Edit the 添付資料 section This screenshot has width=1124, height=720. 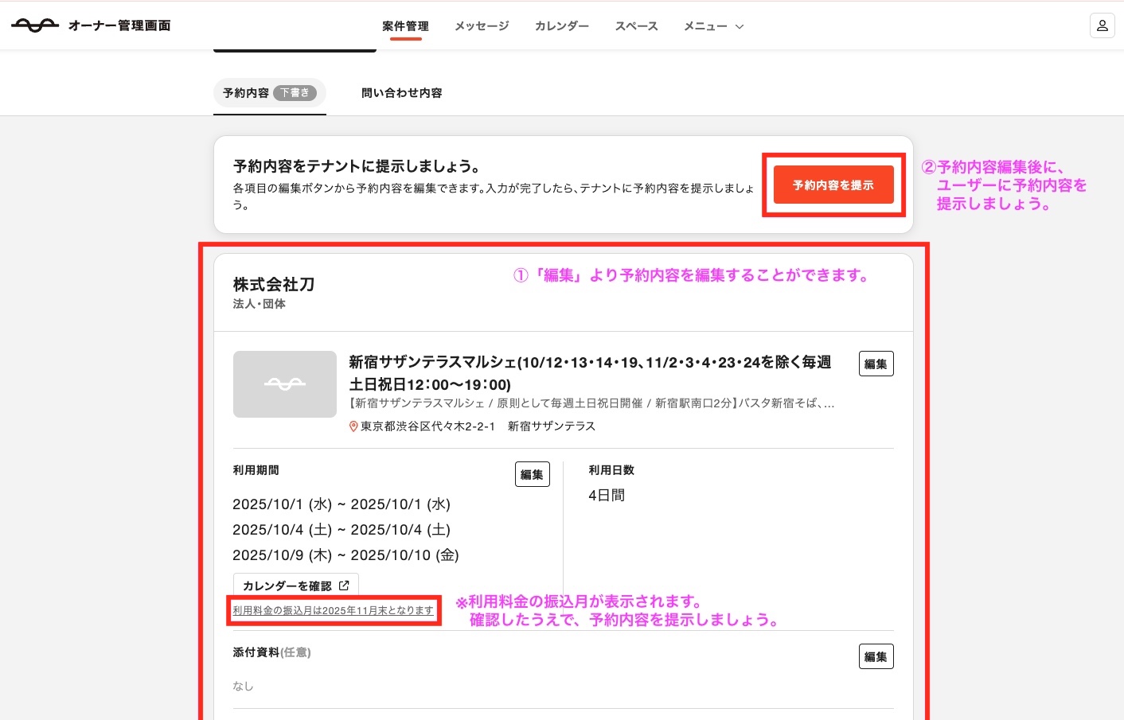[x=876, y=656]
